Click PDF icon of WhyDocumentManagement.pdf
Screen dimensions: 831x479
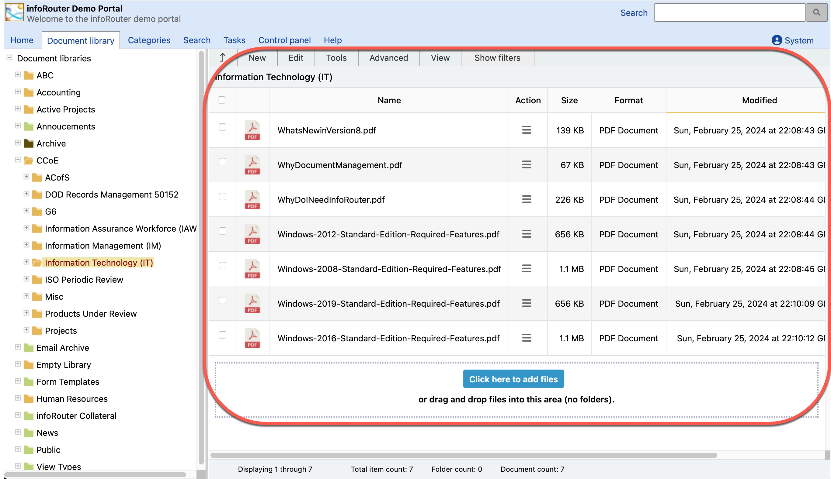click(252, 165)
